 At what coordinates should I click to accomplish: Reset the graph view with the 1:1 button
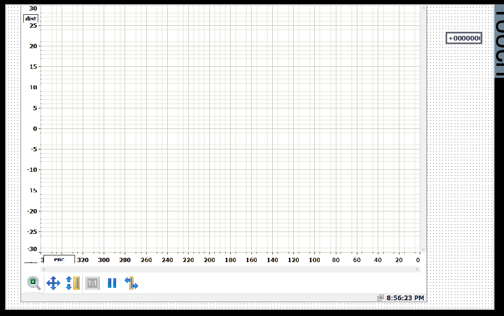click(92, 283)
